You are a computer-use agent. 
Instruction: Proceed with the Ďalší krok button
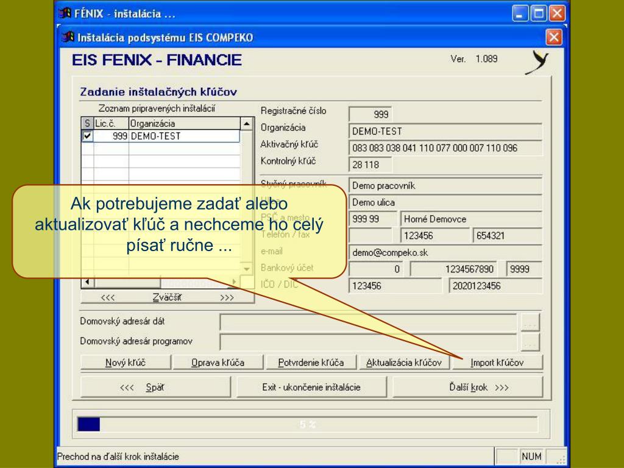click(467, 387)
